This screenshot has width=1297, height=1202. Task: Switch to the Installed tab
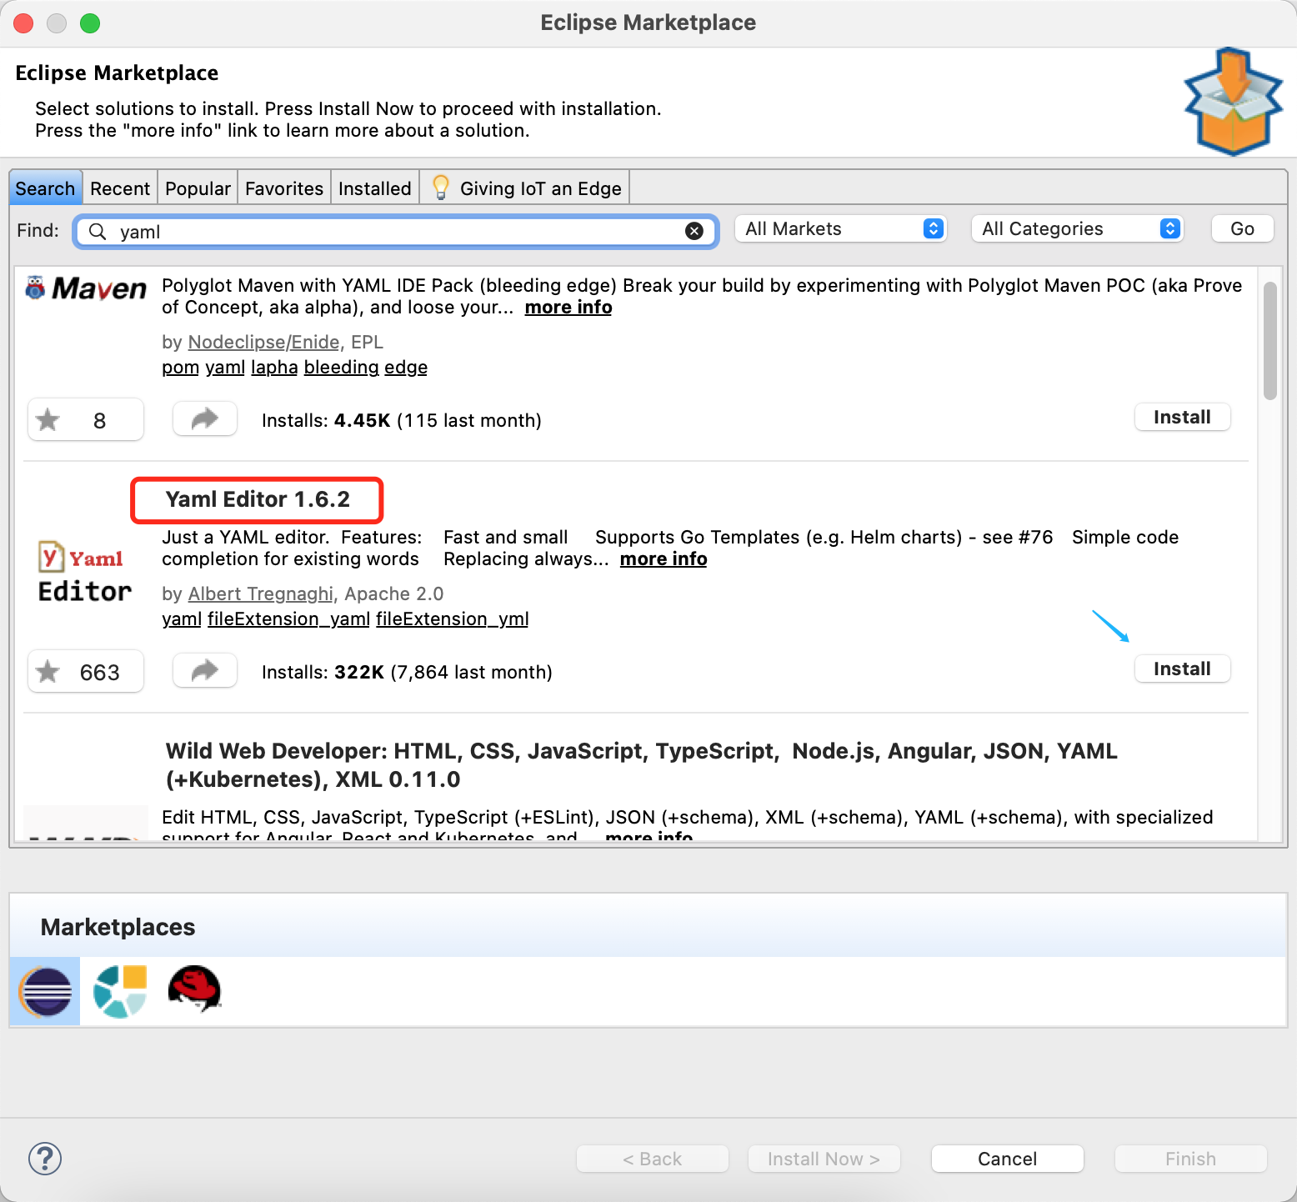coord(375,188)
